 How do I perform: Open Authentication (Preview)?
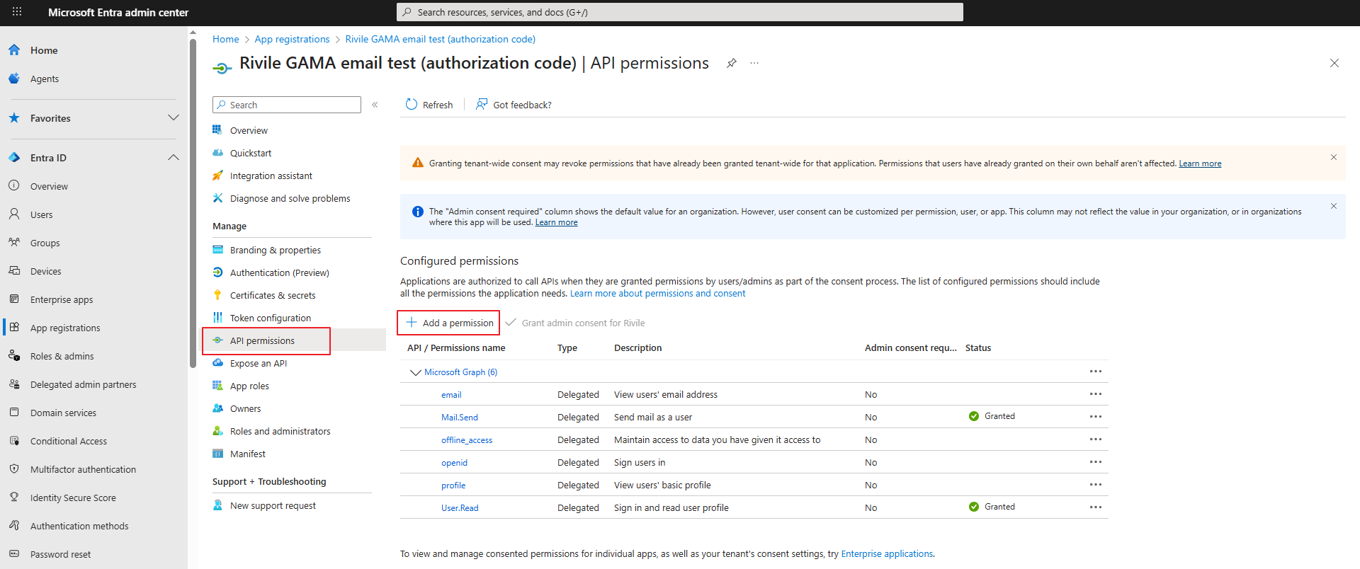[280, 272]
